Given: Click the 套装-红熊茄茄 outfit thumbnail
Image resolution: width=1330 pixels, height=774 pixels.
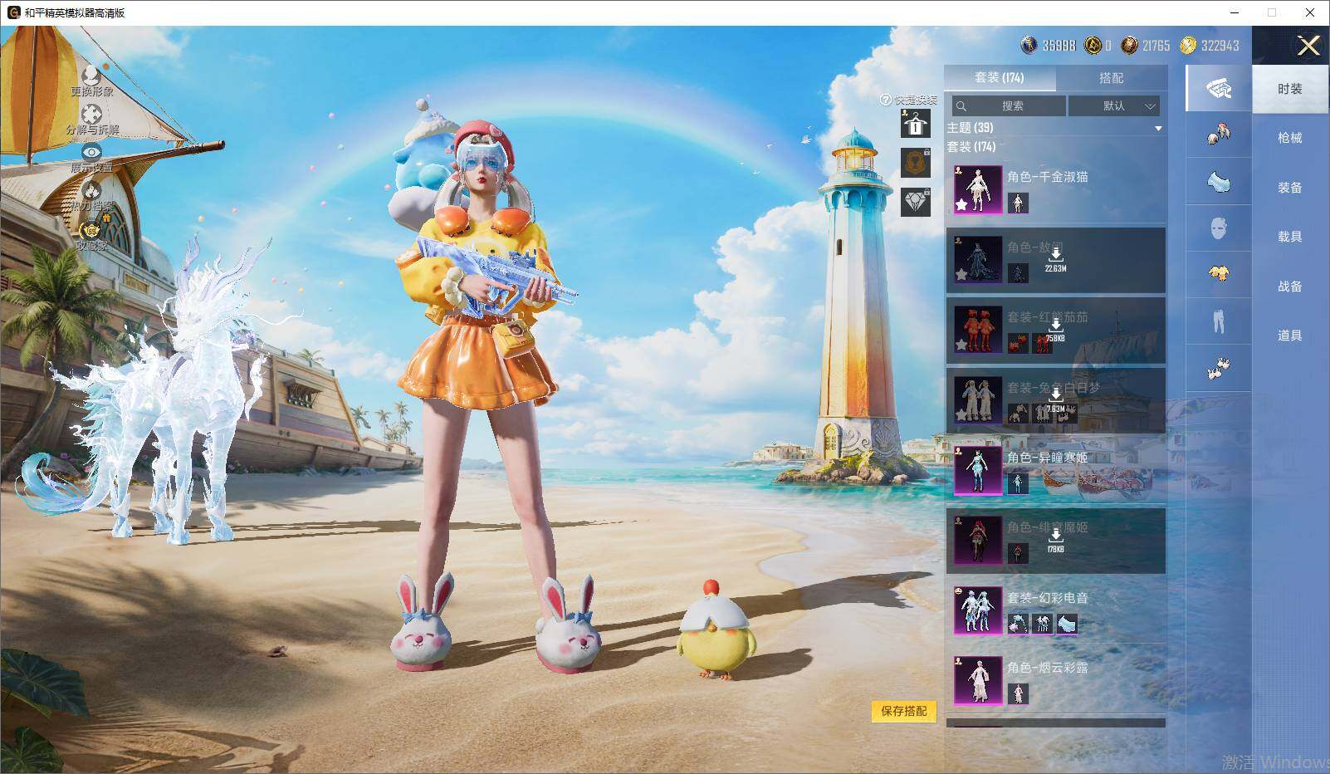Looking at the screenshot, I should 977,330.
